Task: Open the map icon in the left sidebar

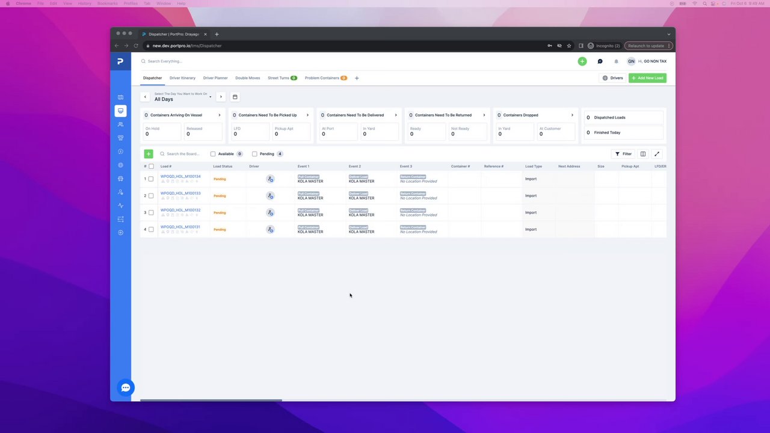Action: tap(120, 97)
